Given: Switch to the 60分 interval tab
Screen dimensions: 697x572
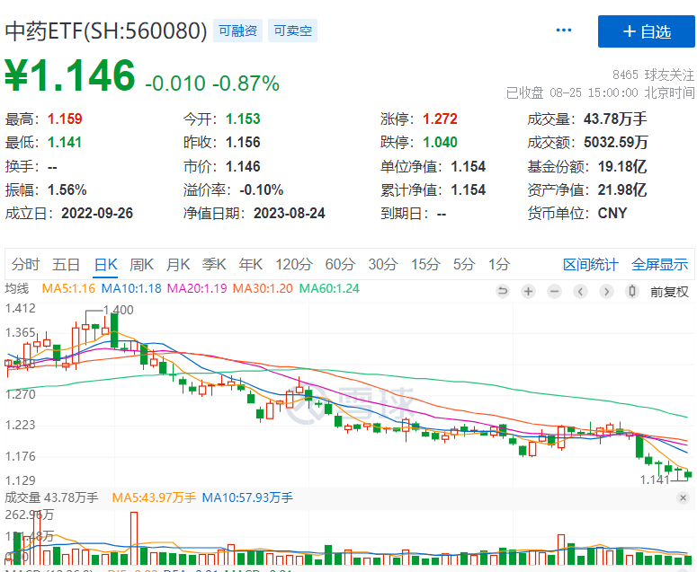Looking at the screenshot, I should click(x=340, y=264).
